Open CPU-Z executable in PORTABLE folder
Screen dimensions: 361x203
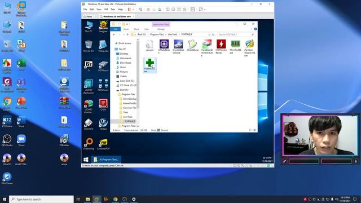coord(164,46)
